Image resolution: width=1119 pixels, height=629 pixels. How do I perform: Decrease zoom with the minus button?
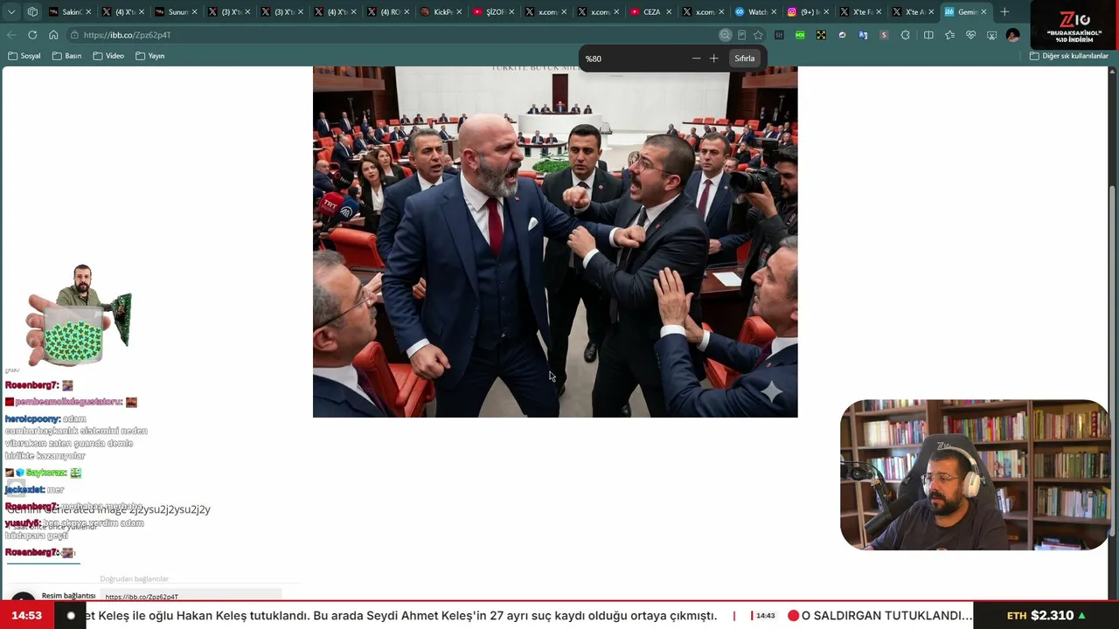(696, 59)
